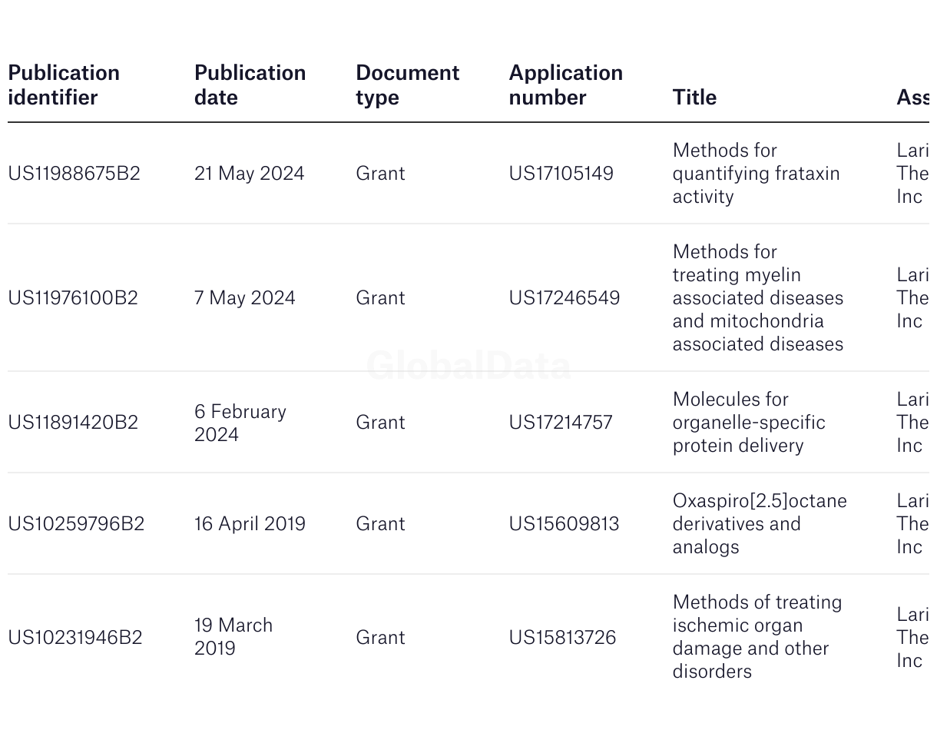Open publication US11976100B2
The image size is (937, 730).
(x=73, y=298)
